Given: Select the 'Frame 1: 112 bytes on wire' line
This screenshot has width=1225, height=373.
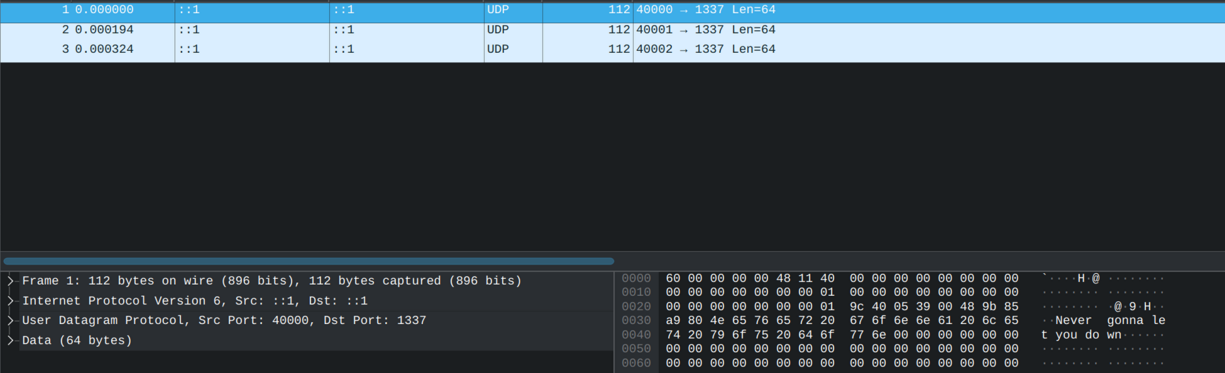Looking at the screenshot, I should coord(272,281).
